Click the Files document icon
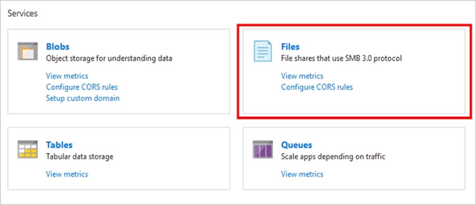 click(262, 51)
